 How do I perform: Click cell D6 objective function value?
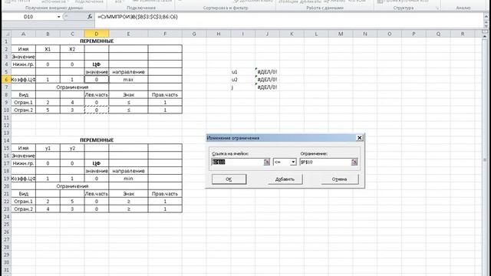coord(97,80)
